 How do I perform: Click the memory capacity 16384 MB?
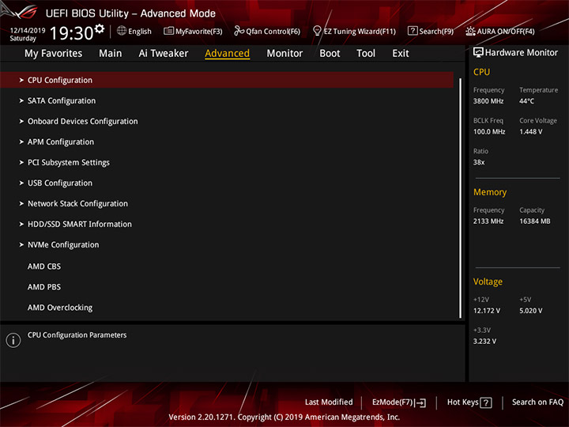pos(535,221)
